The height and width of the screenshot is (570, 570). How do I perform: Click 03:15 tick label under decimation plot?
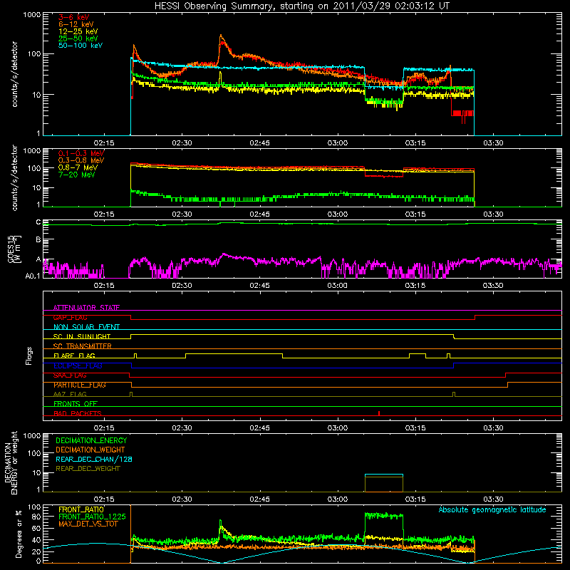coord(415,499)
